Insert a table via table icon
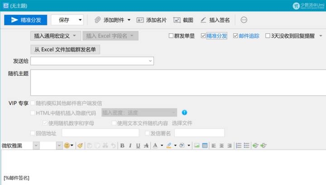The width and height of the screenshot is (326, 185). pos(205,146)
